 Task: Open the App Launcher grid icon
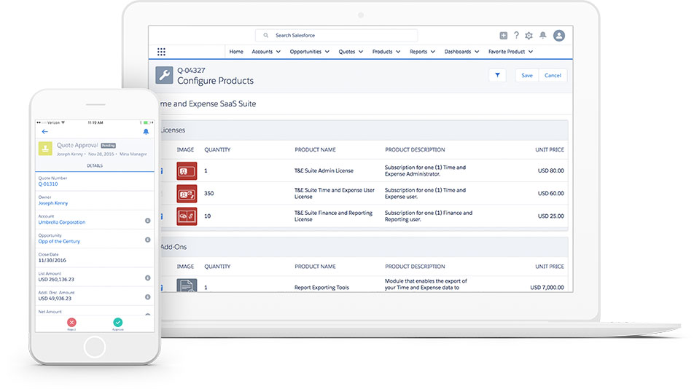[161, 52]
